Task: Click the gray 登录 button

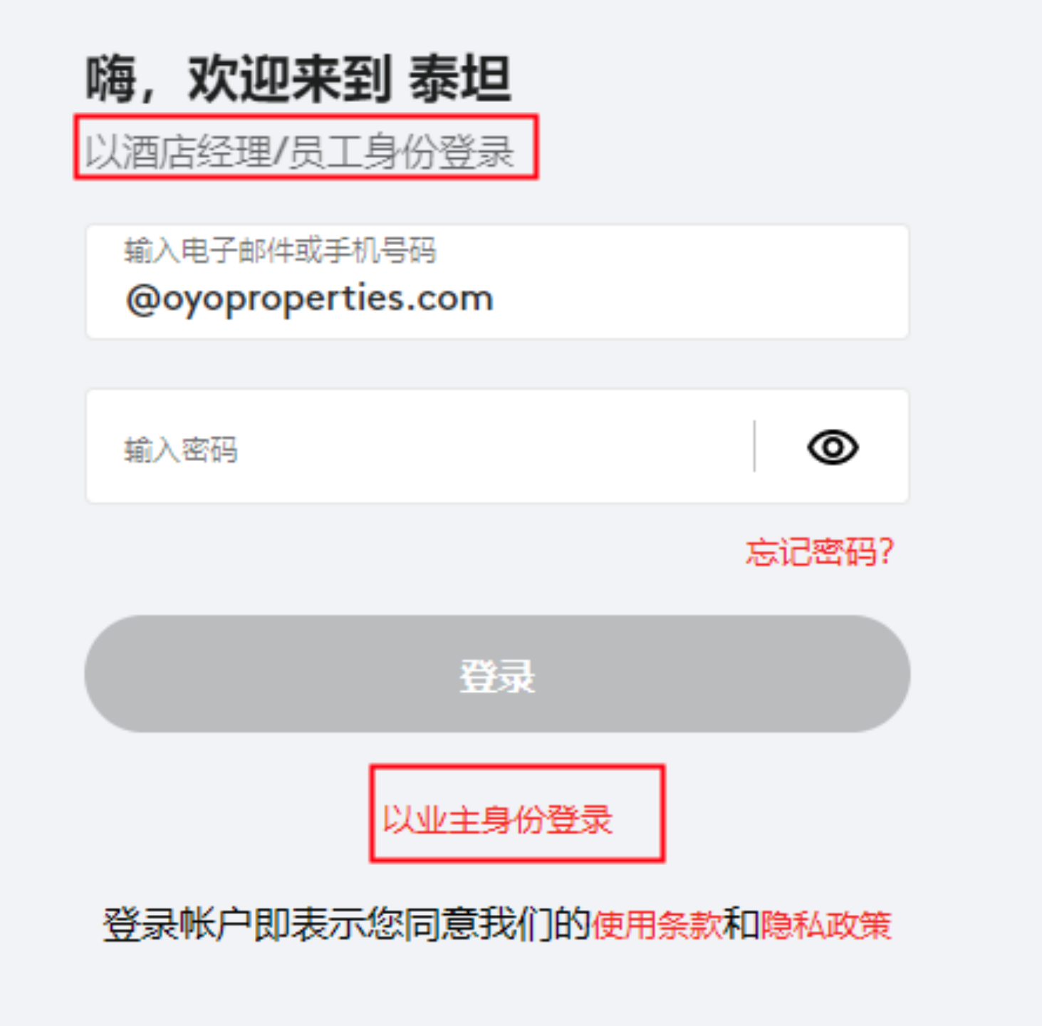Action: [x=497, y=674]
